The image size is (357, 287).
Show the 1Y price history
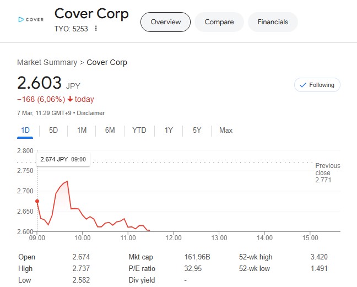pos(169,131)
